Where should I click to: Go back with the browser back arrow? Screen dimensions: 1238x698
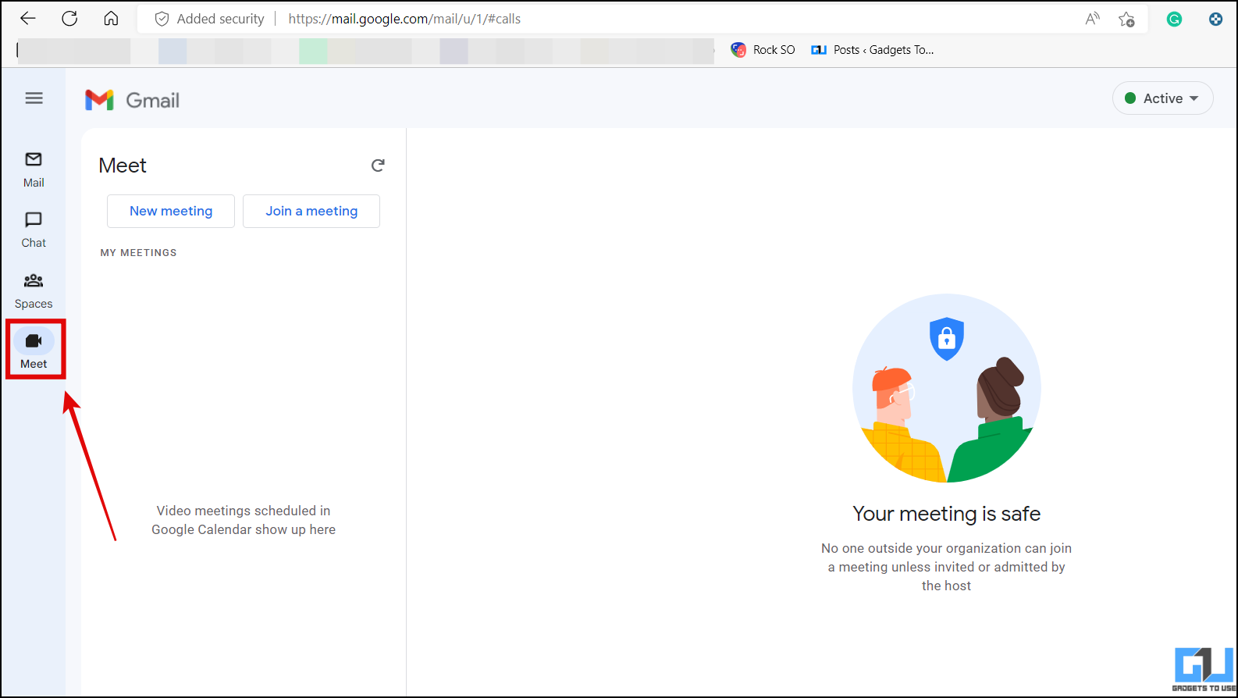pyautogui.click(x=28, y=19)
